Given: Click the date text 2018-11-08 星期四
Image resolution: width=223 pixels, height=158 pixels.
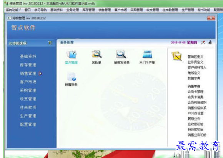Looking at the screenshot, I should click(x=184, y=43).
